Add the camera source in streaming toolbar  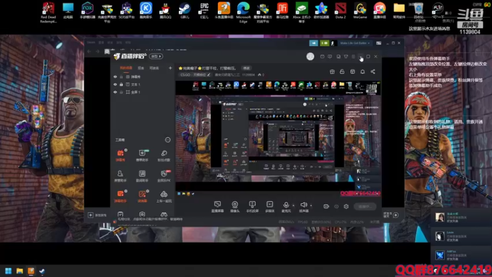coord(235,207)
